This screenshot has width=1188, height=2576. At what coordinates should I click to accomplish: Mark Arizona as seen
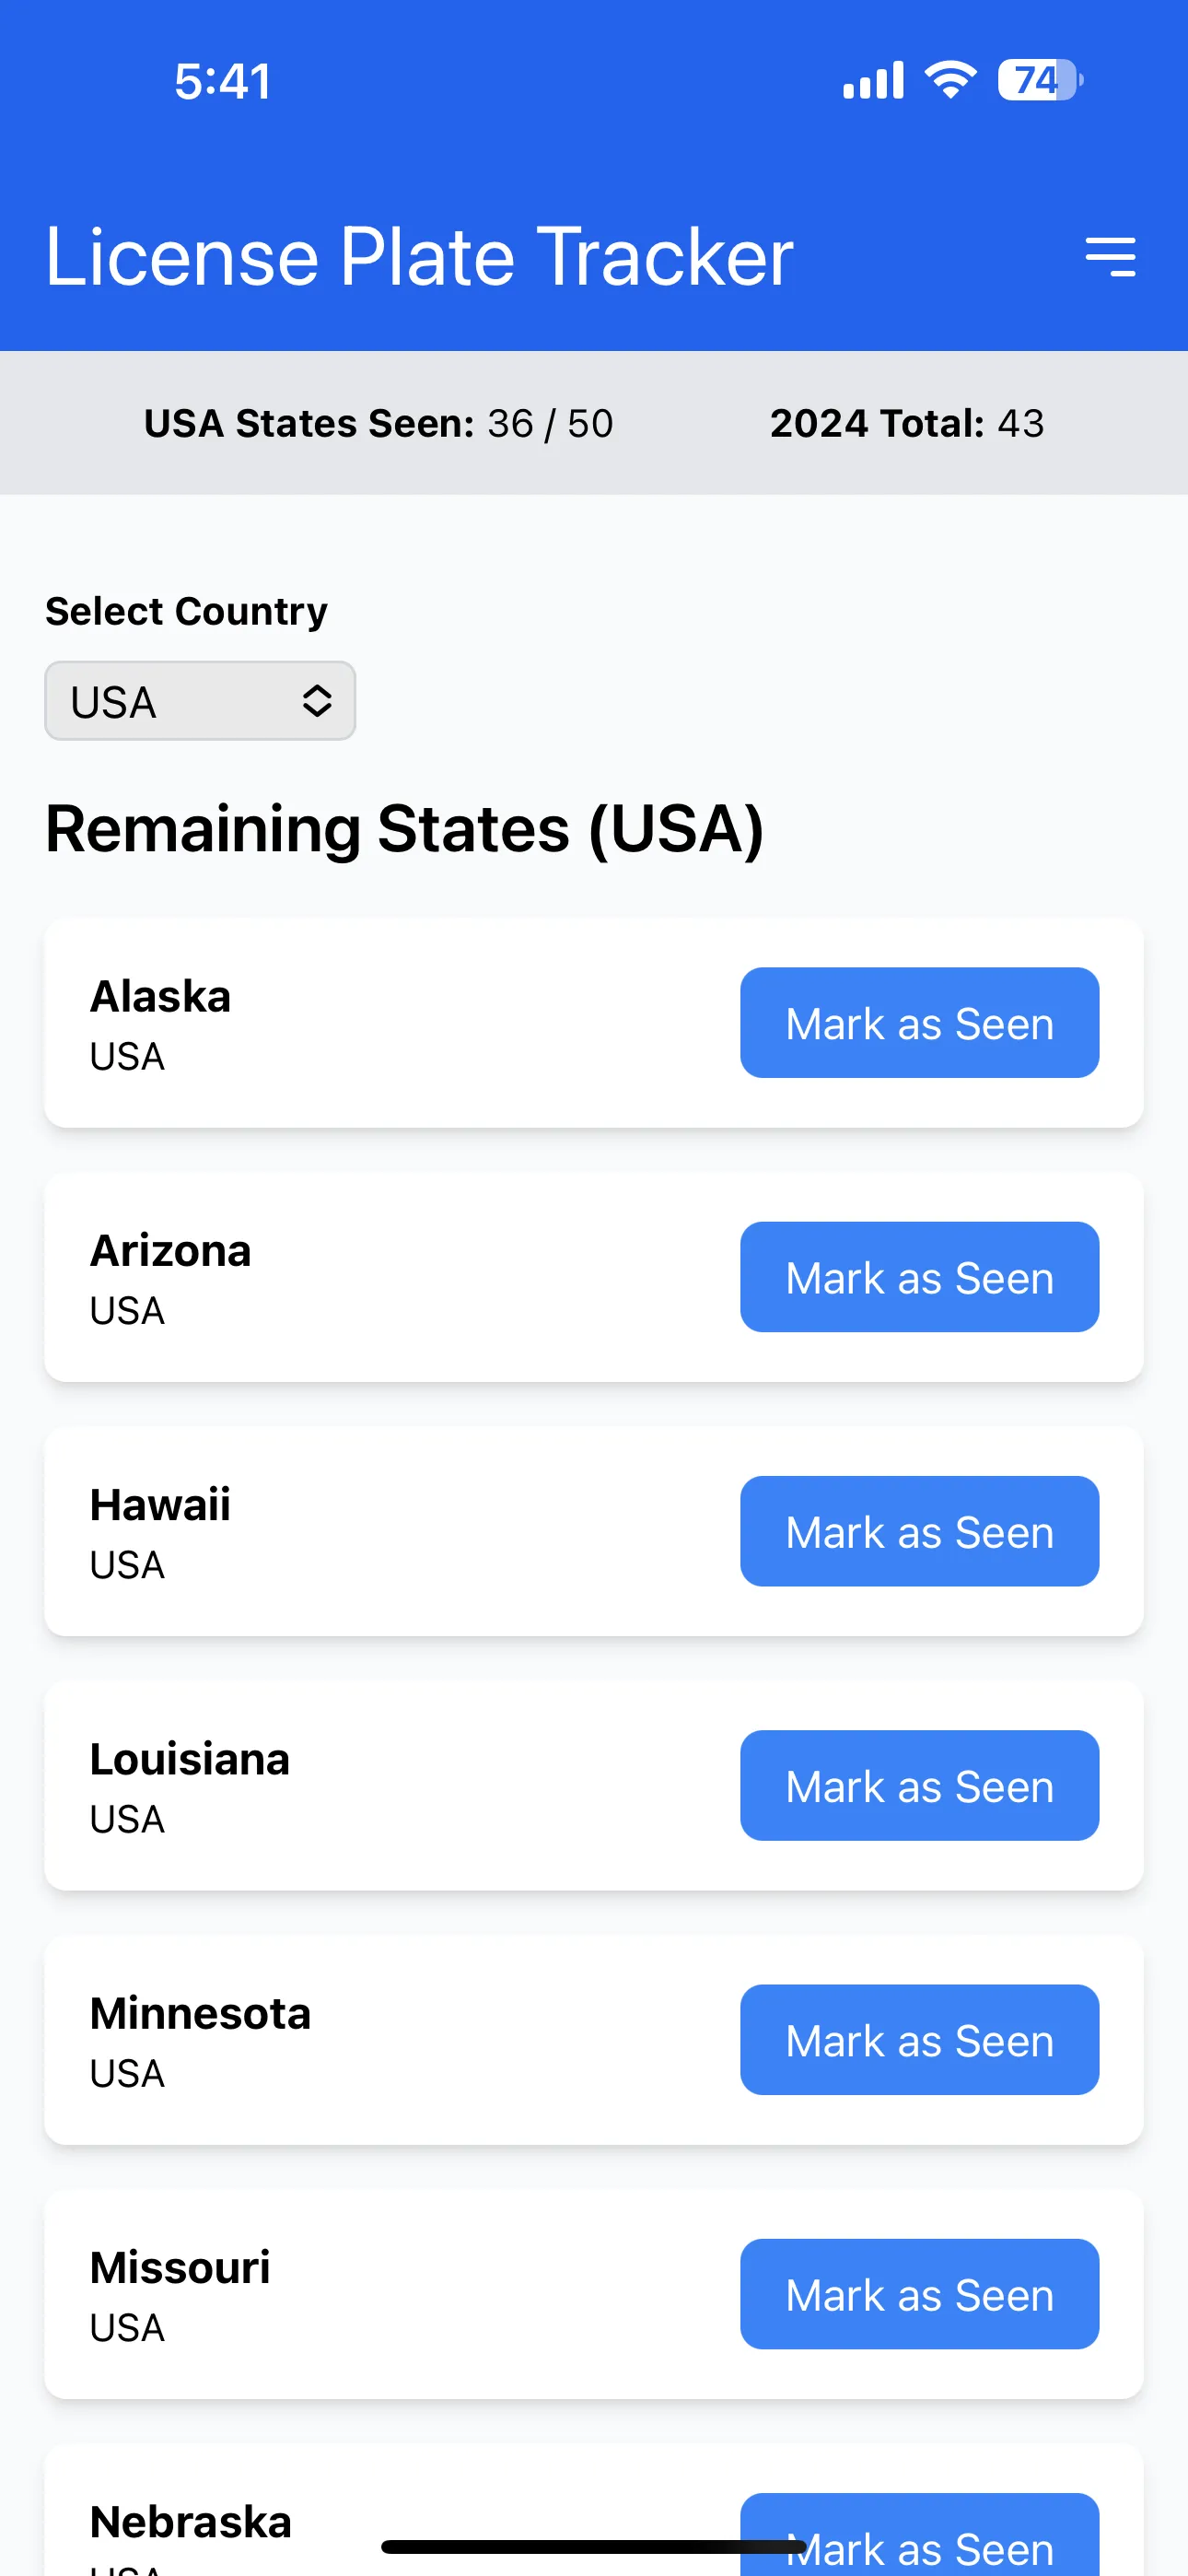[x=919, y=1277]
